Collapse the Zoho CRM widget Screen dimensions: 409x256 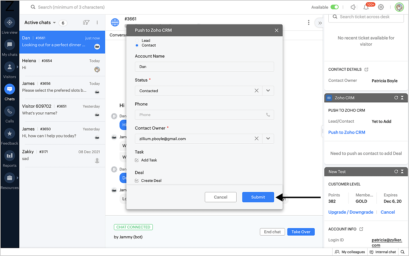402,98
